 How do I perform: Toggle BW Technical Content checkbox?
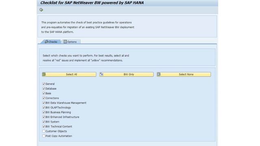(x=44, y=127)
